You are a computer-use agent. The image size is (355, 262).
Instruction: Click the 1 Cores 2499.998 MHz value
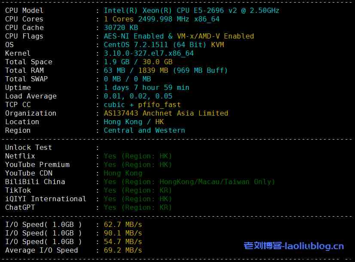[x=162, y=19]
